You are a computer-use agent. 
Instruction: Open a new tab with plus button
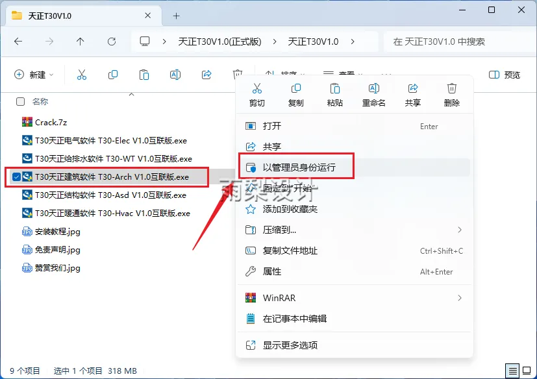pyautogui.click(x=176, y=16)
